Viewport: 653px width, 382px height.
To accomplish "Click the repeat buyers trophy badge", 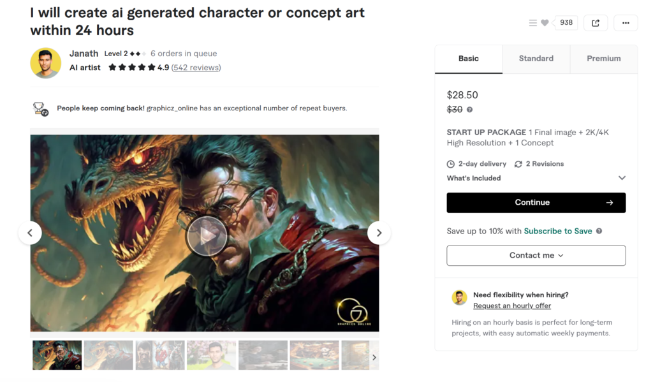I will tap(40, 108).
